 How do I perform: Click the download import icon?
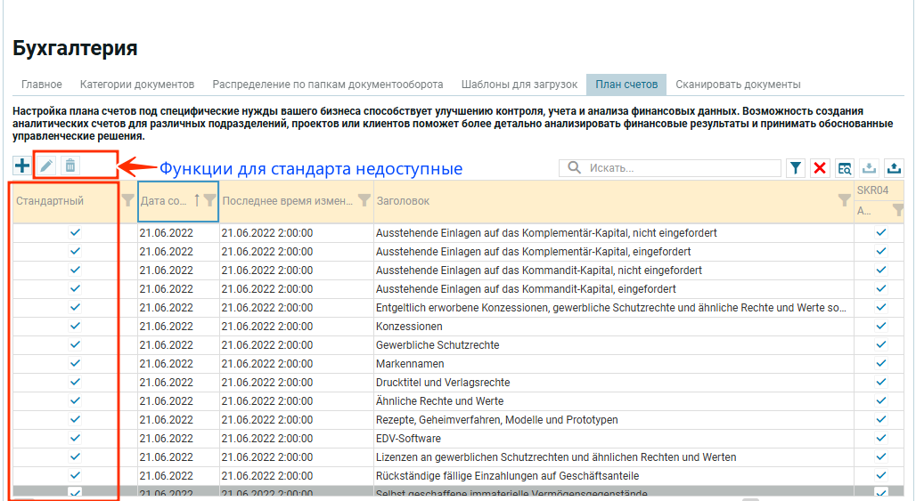(869, 168)
